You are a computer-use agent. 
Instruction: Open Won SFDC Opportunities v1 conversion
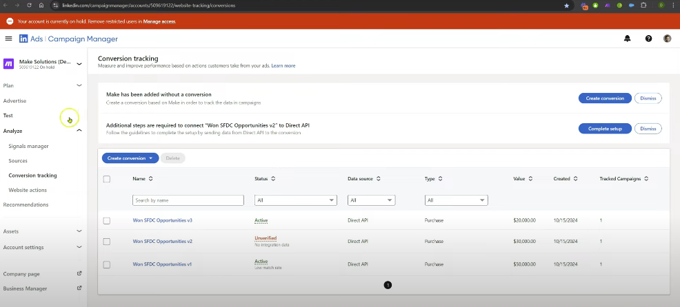(x=162, y=264)
